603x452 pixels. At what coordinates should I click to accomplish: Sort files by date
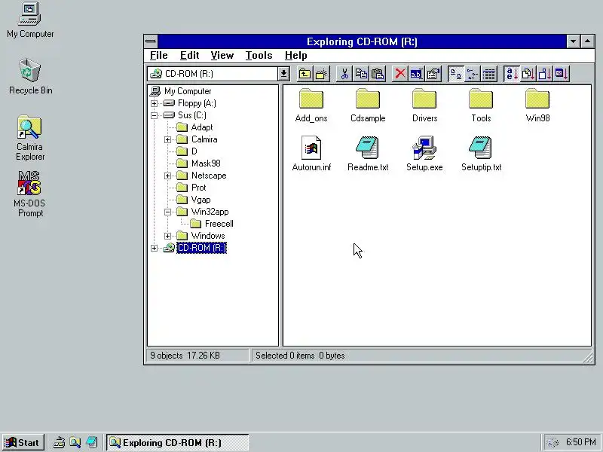pos(561,73)
